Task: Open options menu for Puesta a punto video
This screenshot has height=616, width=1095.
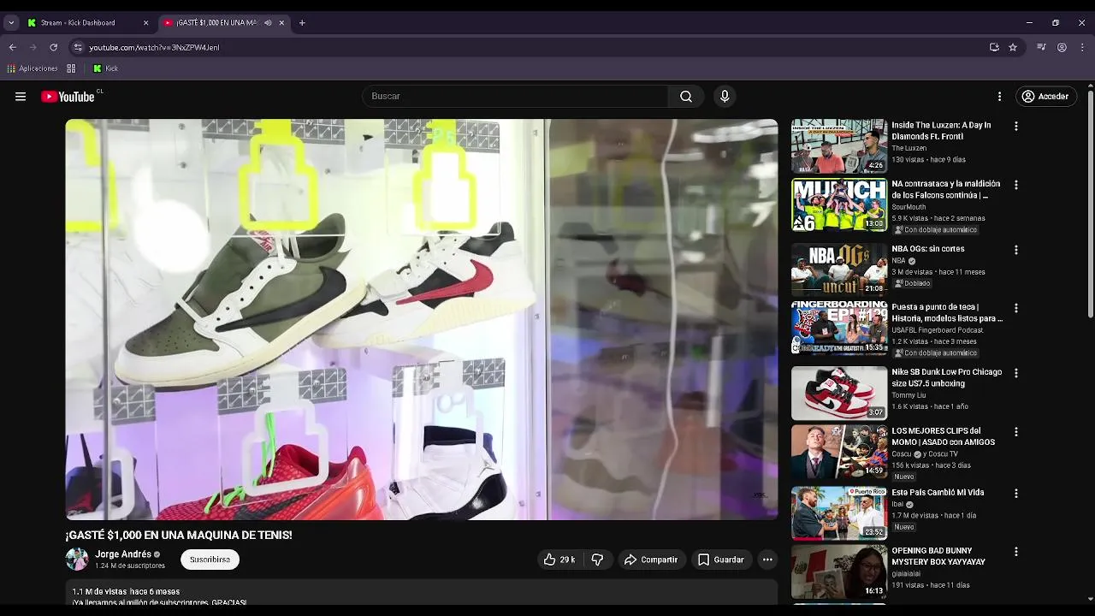Action: (1016, 308)
